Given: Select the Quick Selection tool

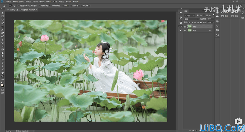Looking at the screenshot, I should [3, 23].
